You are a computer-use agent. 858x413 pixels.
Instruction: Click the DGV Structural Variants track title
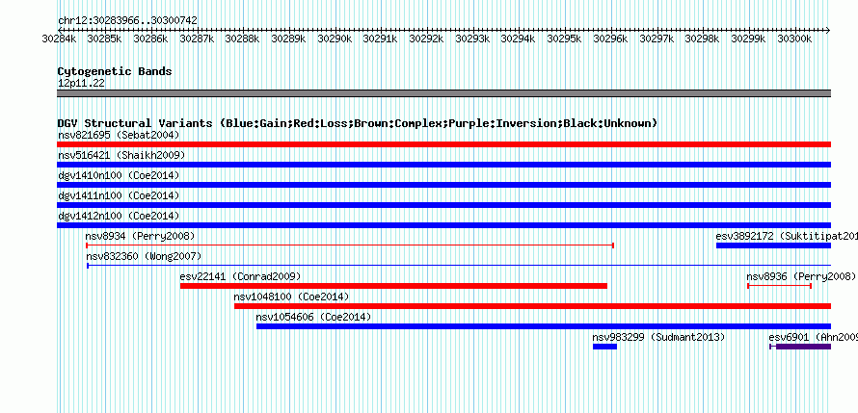click(x=358, y=123)
